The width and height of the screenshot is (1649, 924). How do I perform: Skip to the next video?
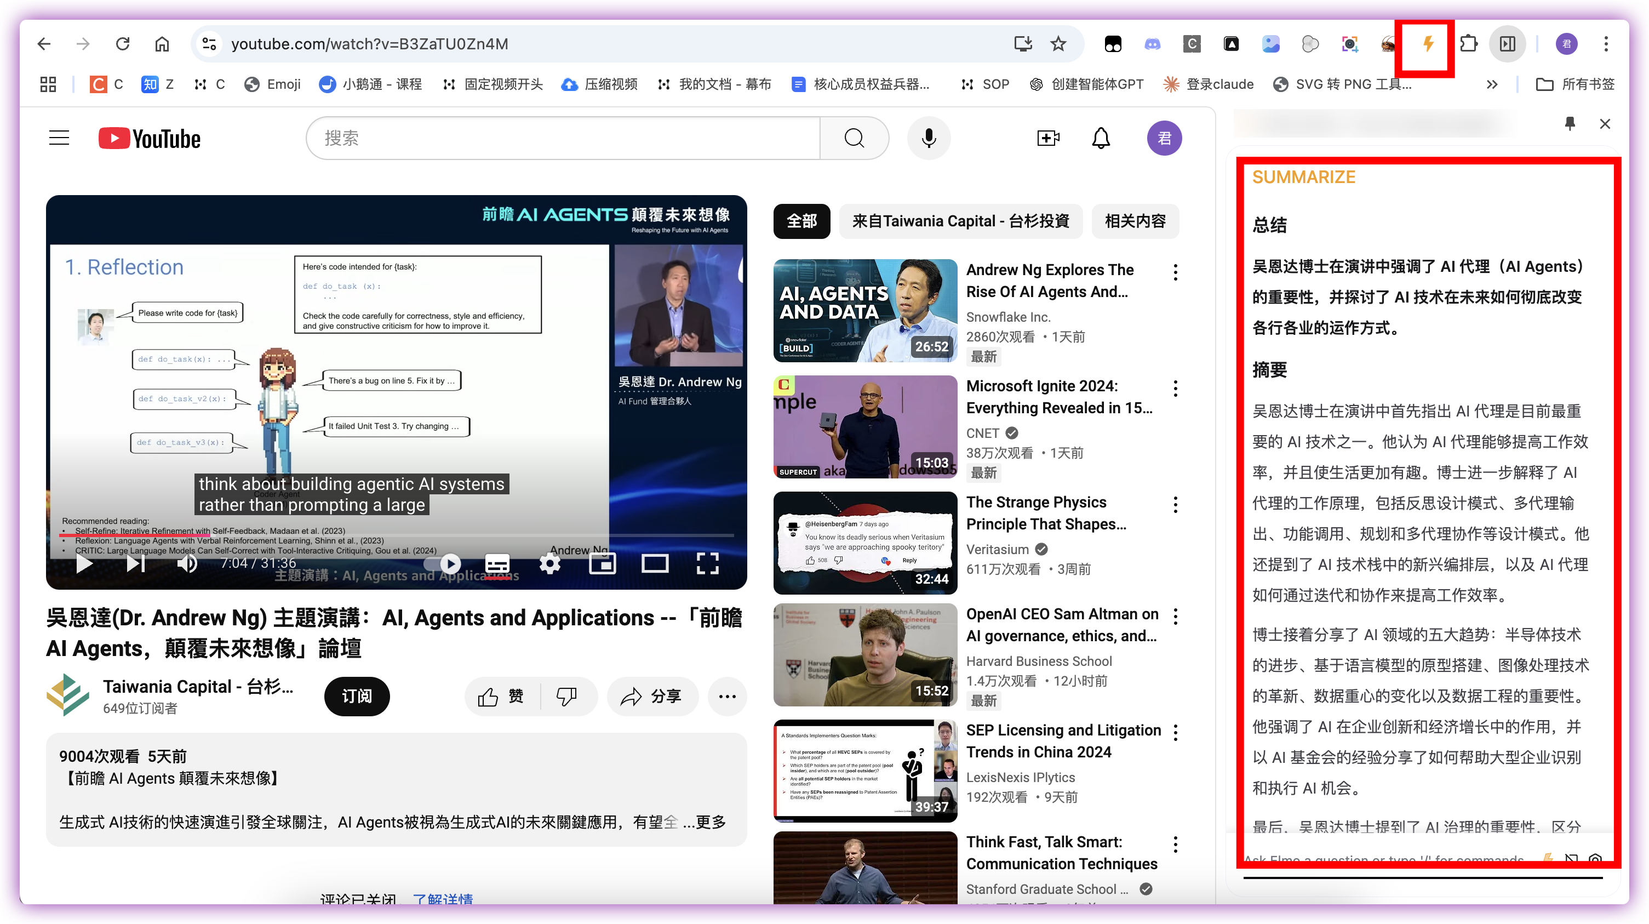coord(135,563)
